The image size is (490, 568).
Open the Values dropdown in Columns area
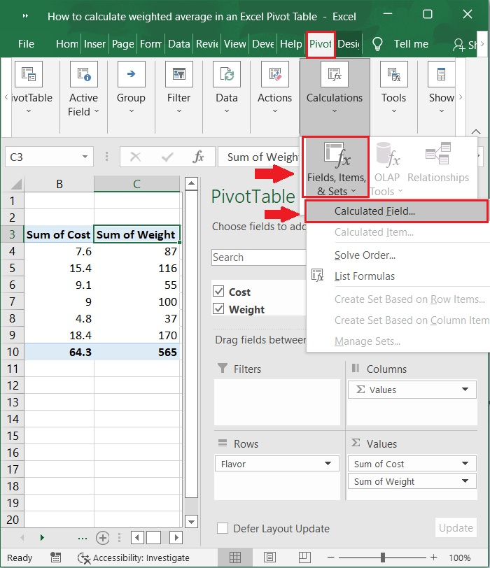click(465, 390)
